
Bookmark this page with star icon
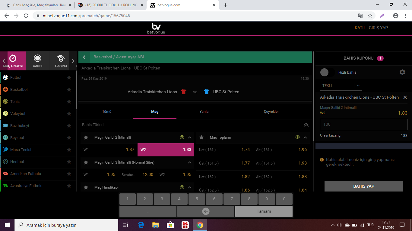tap(370, 16)
